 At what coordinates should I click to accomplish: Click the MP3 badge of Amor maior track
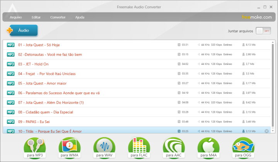coord(11,83)
